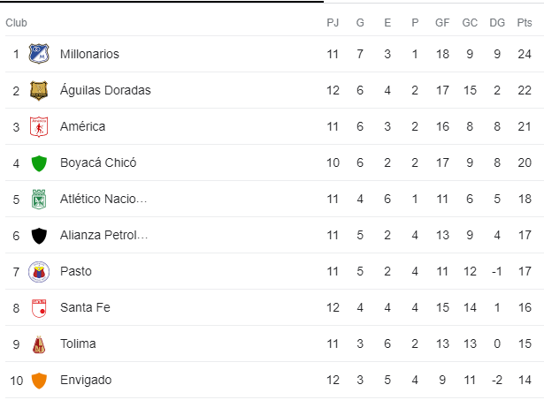Click the orange Envigado shield icon
Screen dimensions: 544x400
39,381
